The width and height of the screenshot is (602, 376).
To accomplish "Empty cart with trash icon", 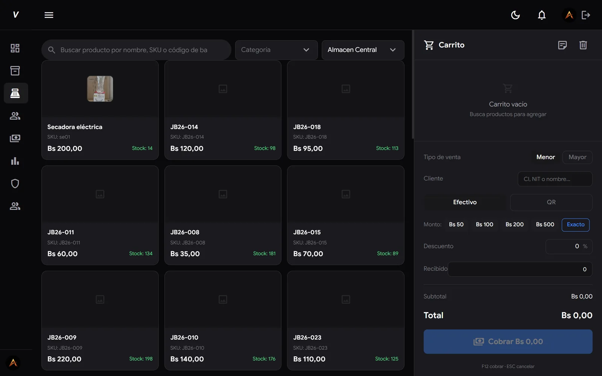I will 583,45.
